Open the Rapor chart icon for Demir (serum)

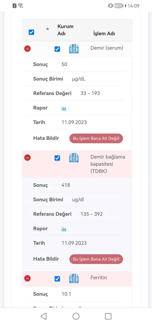coord(64,108)
